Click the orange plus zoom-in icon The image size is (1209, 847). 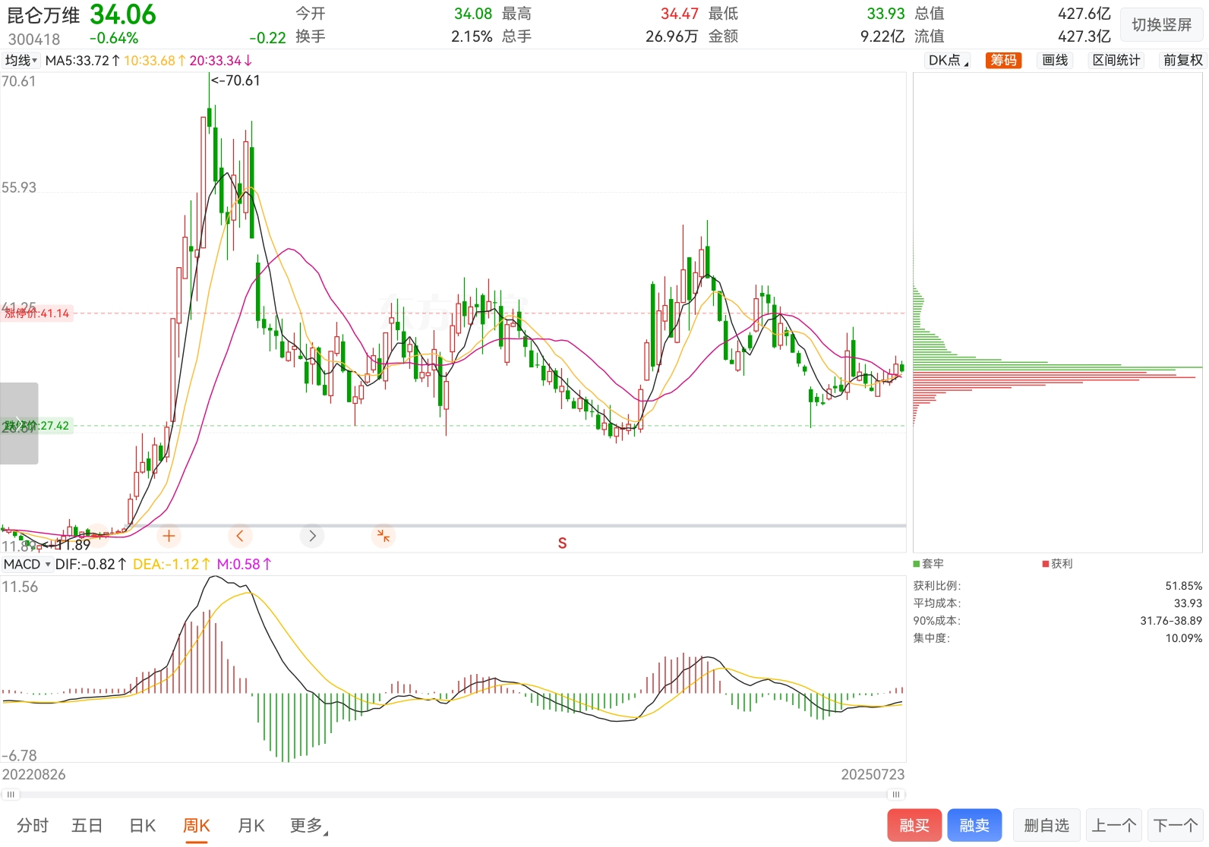(169, 536)
